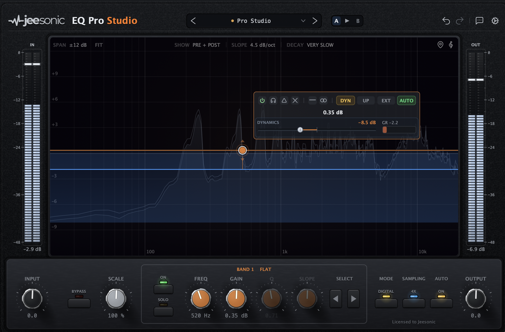
Task: Switch to the B state slot
Action: click(x=358, y=21)
